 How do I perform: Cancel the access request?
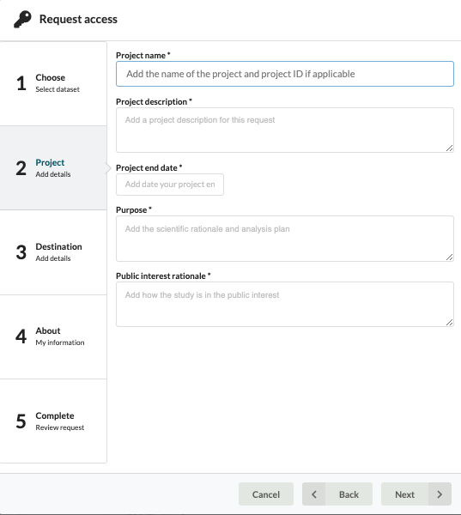266,494
